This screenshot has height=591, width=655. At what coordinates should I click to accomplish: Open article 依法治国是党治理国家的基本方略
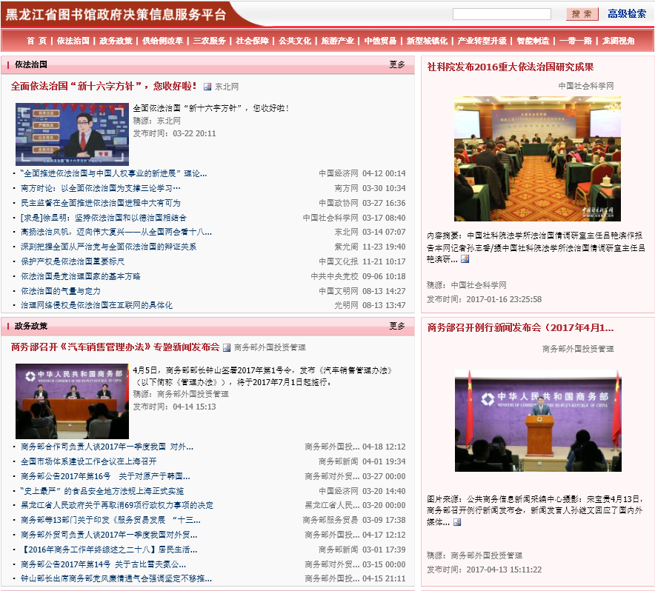pos(81,276)
